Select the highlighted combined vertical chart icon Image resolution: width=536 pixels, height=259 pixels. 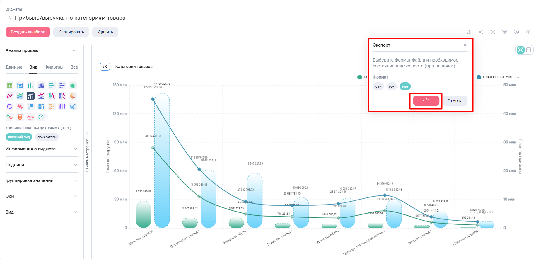click(30, 96)
